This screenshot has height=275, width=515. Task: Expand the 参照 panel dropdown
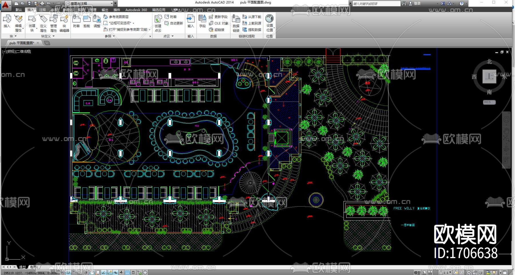110,36
